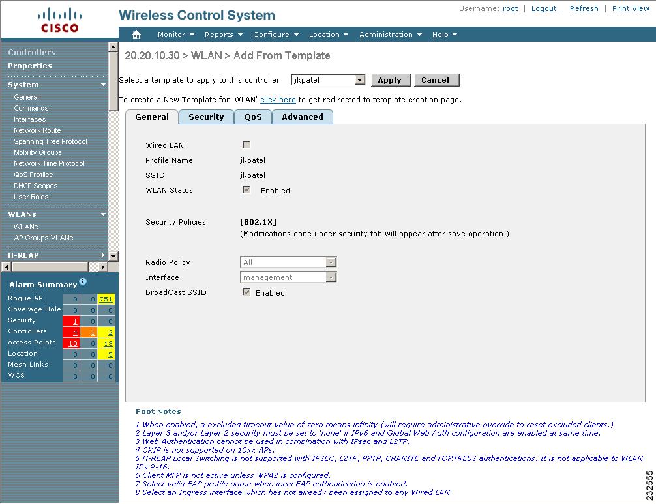The height and width of the screenshot is (504, 656).
Task: Select WLANs item under WLANs section
Action: pyautogui.click(x=25, y=227)
